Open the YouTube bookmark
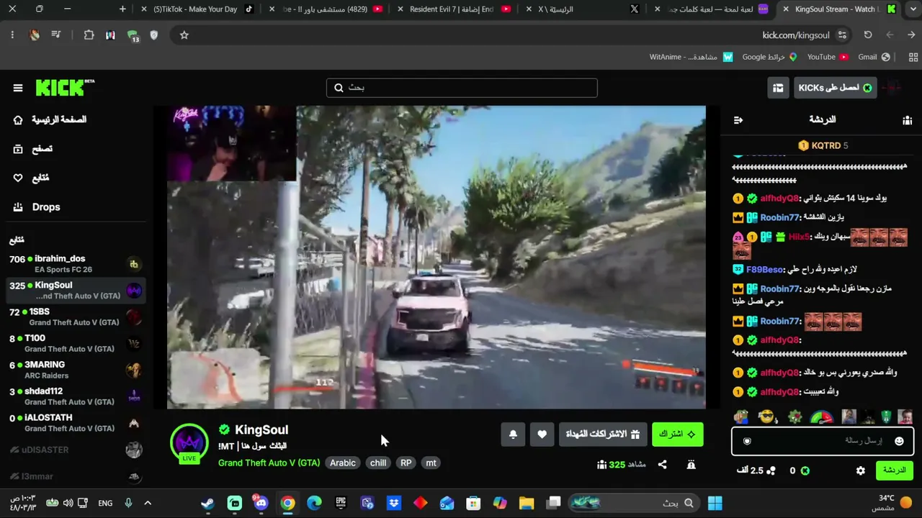Viewport: 922px width, 518px height. click(x=827, y=57)
